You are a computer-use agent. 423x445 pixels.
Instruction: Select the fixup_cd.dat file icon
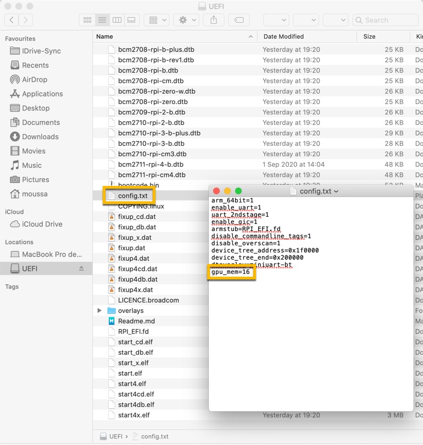[112, 217]
